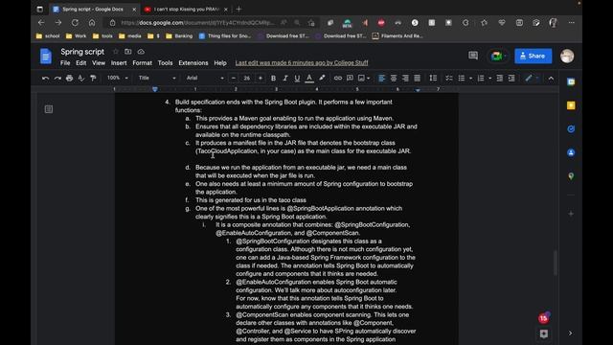613x345 pixels.
Task: Open Keep notes in side panel
Action: 571,105
